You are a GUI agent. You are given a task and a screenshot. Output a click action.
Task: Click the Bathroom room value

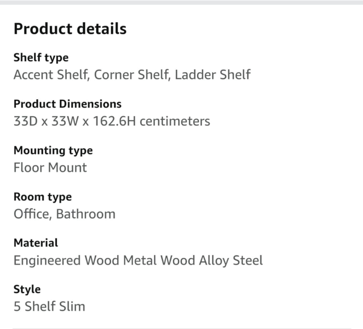[x=85, y=214]
